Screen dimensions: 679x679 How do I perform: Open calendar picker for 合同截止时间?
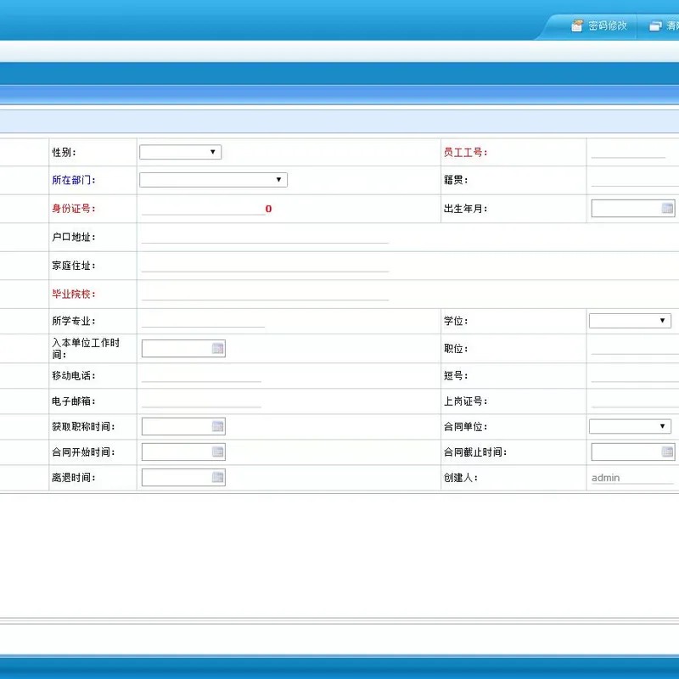(667, 452)
